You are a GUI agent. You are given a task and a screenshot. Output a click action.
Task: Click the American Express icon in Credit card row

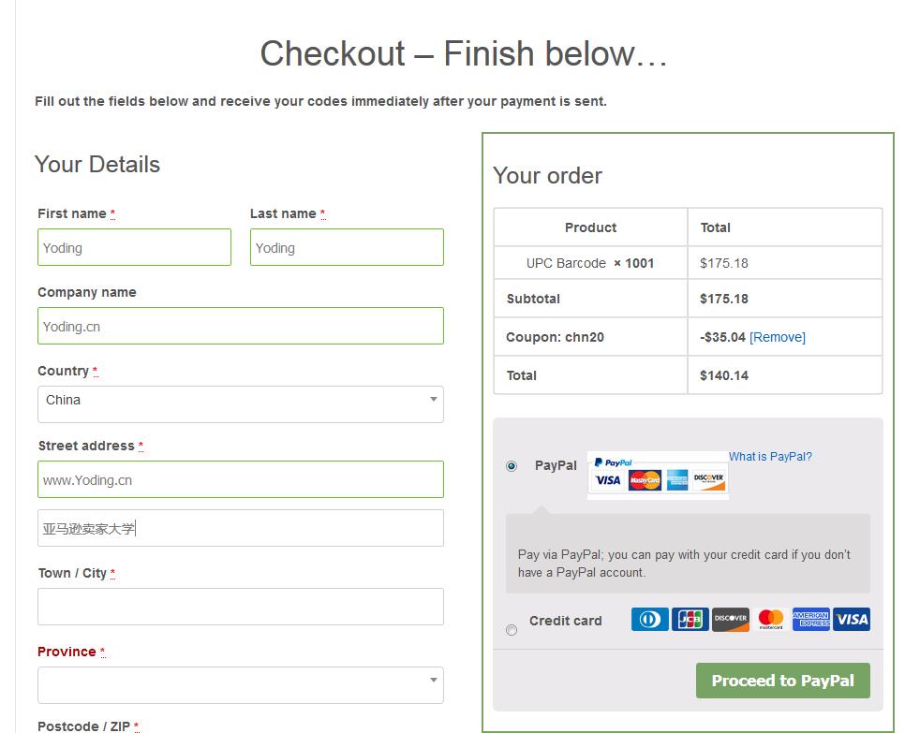(x=811, y=619)
